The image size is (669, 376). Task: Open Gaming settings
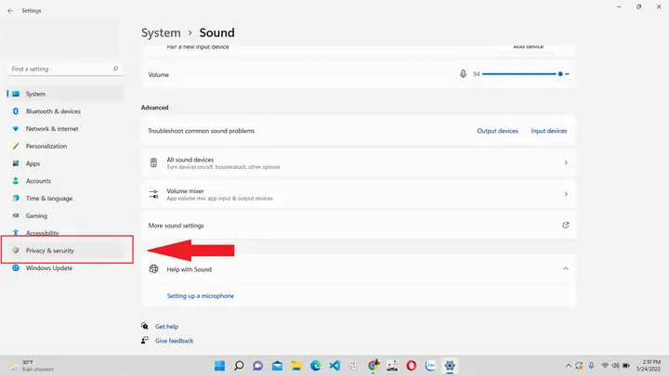pos(65,216)
